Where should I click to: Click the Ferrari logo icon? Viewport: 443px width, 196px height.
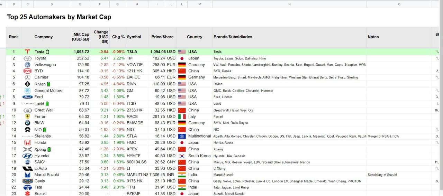28,116
